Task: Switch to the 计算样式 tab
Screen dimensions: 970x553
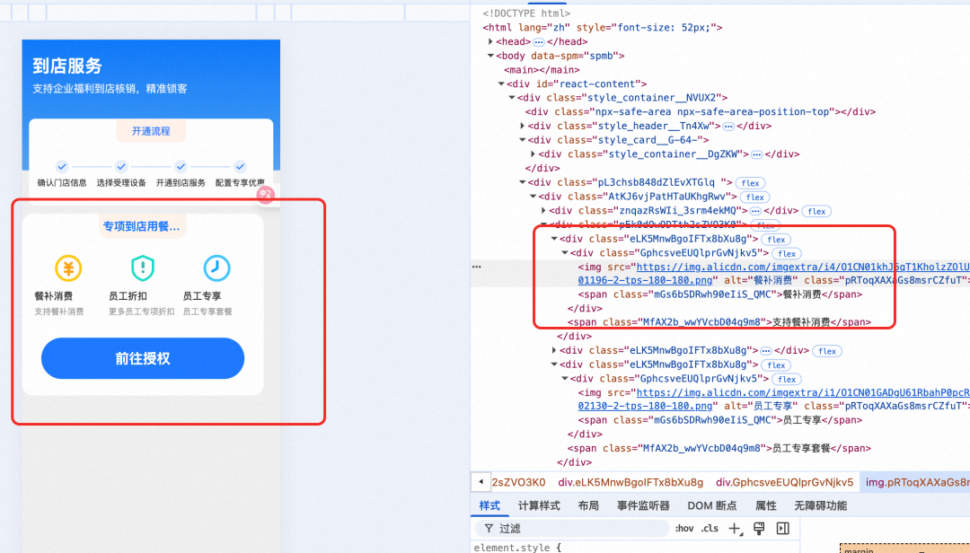Action: pos(539,505)
